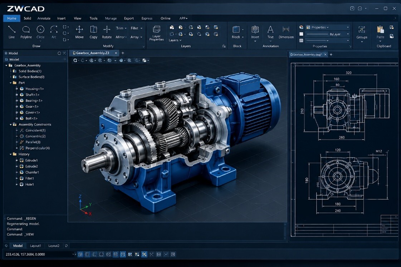Screen dimensions: 401x267
Task: Click the Mirror tool button
Action: [x=121, y=37]
